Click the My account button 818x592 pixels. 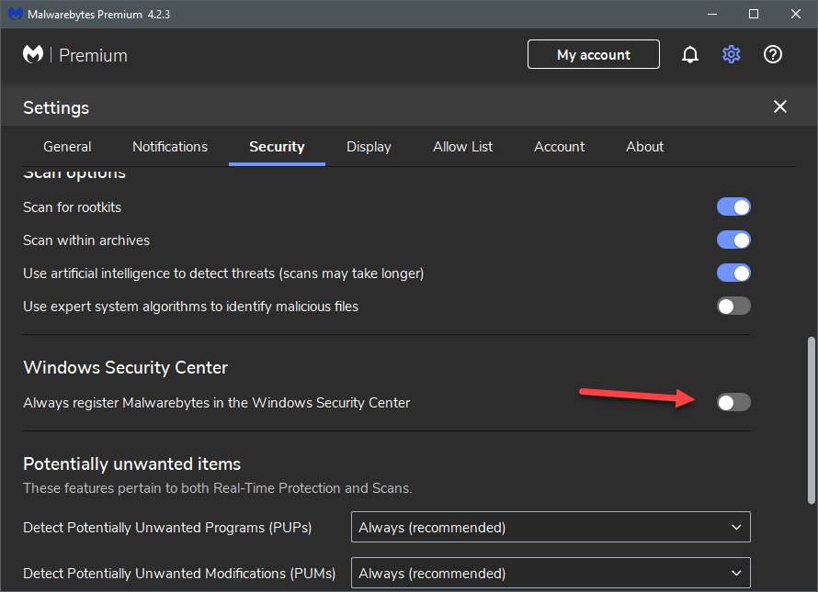tap(594, 54)
